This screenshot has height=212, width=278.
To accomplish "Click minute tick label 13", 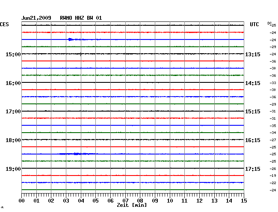I will click(x=214, y=201).
